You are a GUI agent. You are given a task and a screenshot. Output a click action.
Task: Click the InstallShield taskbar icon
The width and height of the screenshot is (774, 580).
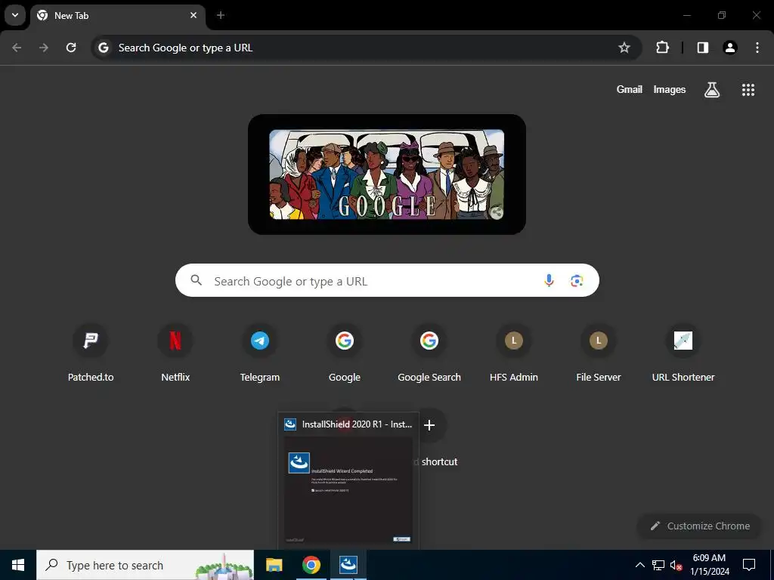pos(348,565)
